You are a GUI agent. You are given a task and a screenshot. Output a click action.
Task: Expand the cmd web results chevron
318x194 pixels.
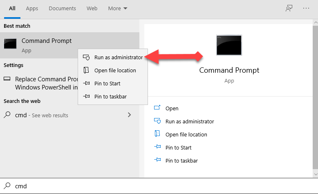click(x=130, y=115)
